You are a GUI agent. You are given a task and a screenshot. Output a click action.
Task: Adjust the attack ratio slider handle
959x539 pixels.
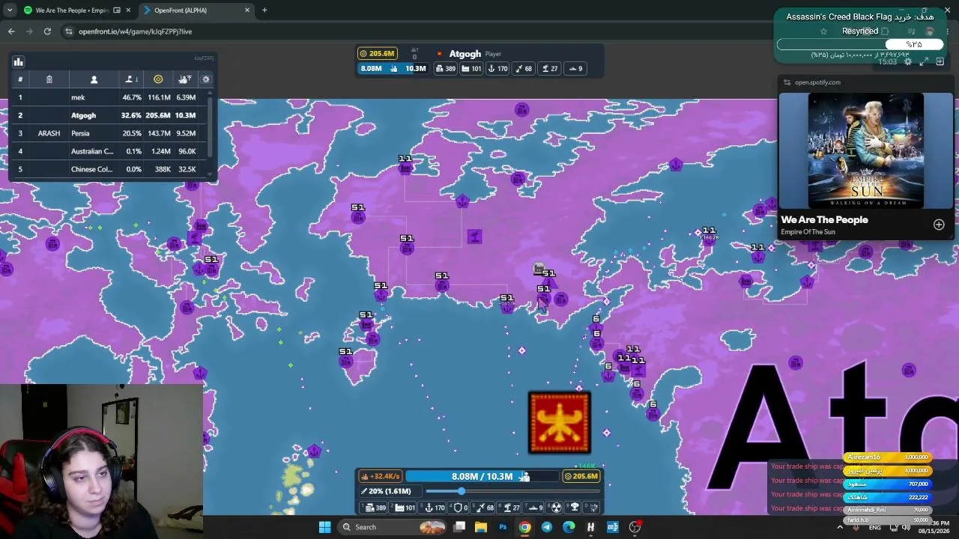[x=461, y=491]
